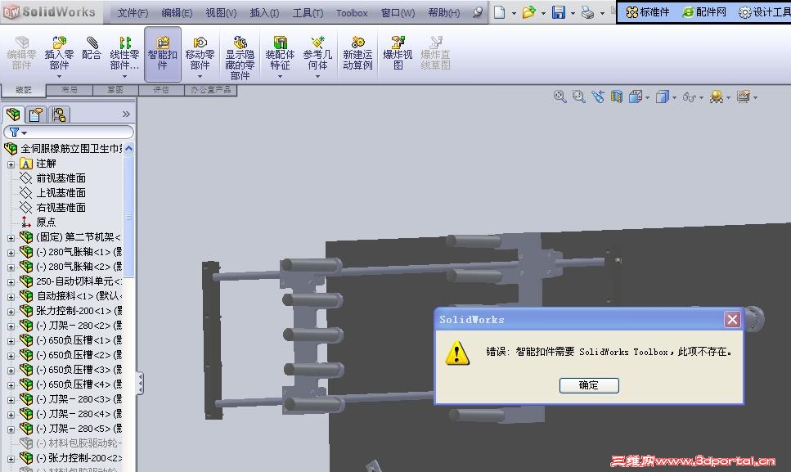Click the Open folder icon
Image resolution: width=791 pixels, height=472 pixels.
528,12
